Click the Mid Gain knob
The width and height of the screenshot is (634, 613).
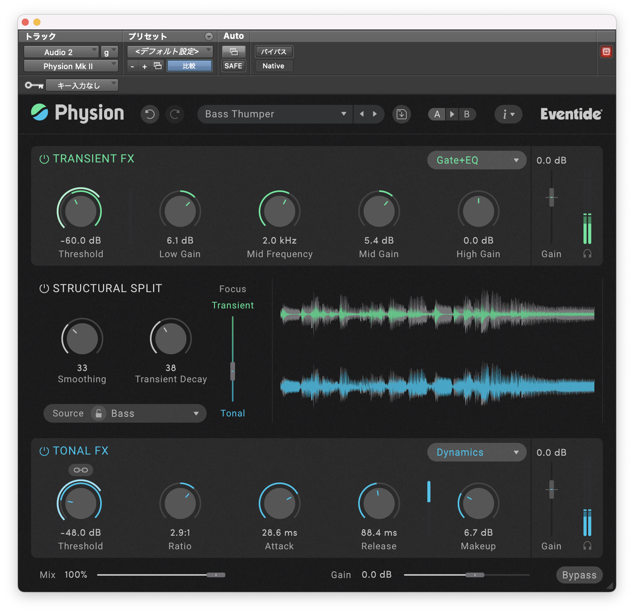point(379,211)
